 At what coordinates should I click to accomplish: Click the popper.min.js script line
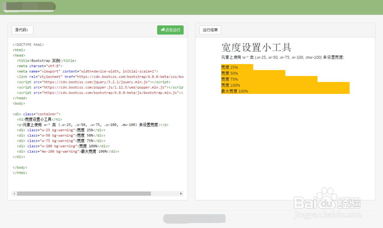(x=100, y=87)
